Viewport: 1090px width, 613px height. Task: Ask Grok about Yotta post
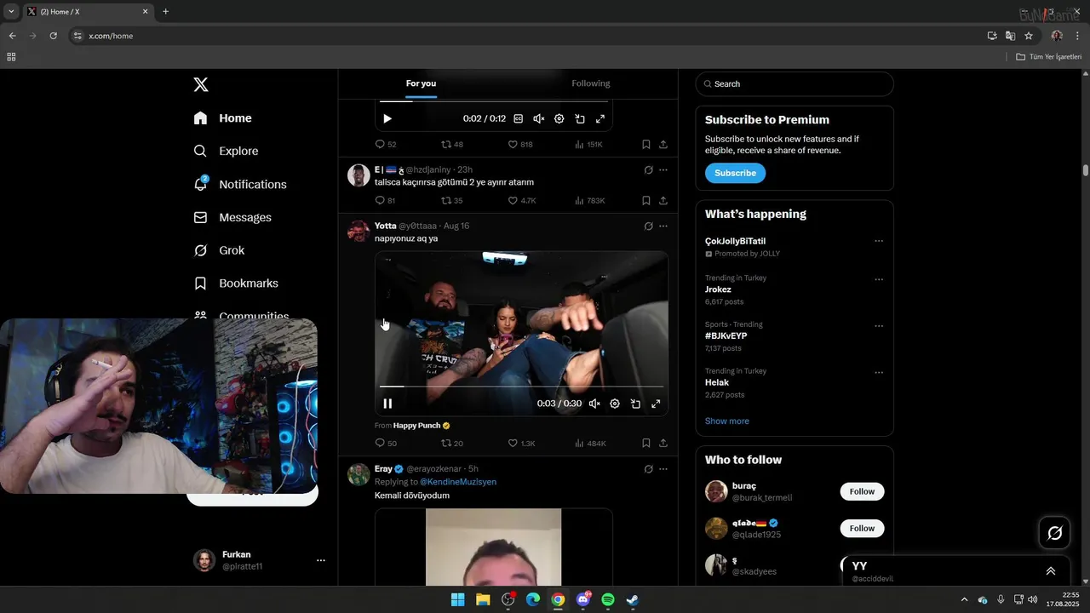point(648,226)
